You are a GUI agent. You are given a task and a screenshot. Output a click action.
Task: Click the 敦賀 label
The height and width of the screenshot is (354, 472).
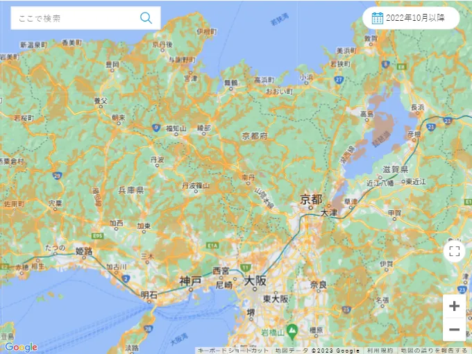371,38
